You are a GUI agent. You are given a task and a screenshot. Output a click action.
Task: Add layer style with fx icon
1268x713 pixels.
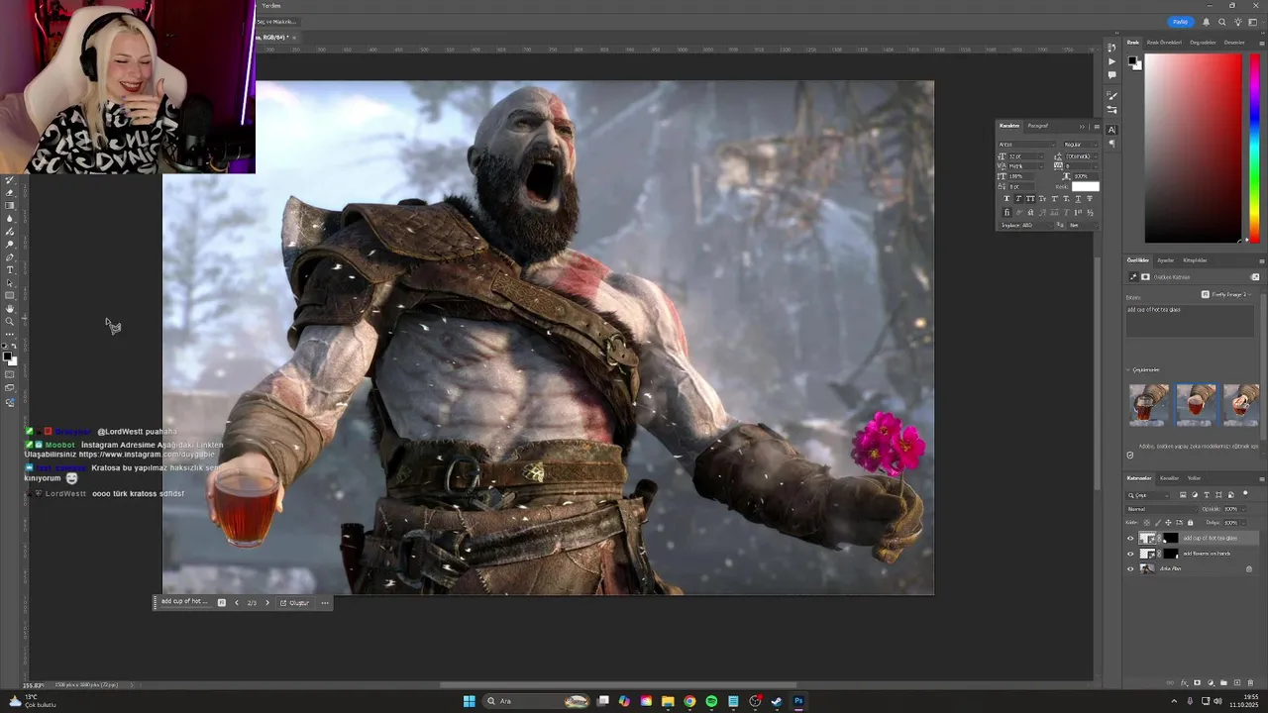click(x=1185, y=683)
